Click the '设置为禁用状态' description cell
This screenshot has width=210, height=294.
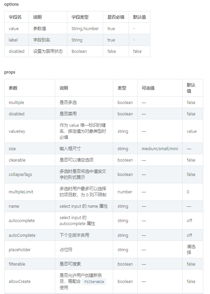point(48,52)
